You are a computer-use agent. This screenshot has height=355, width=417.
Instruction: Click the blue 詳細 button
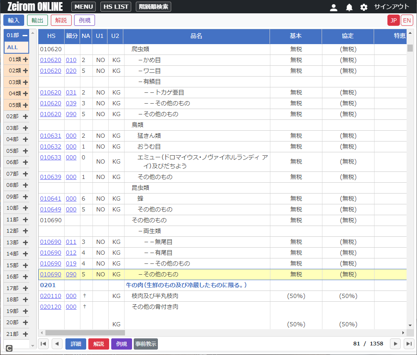(76, 344)
